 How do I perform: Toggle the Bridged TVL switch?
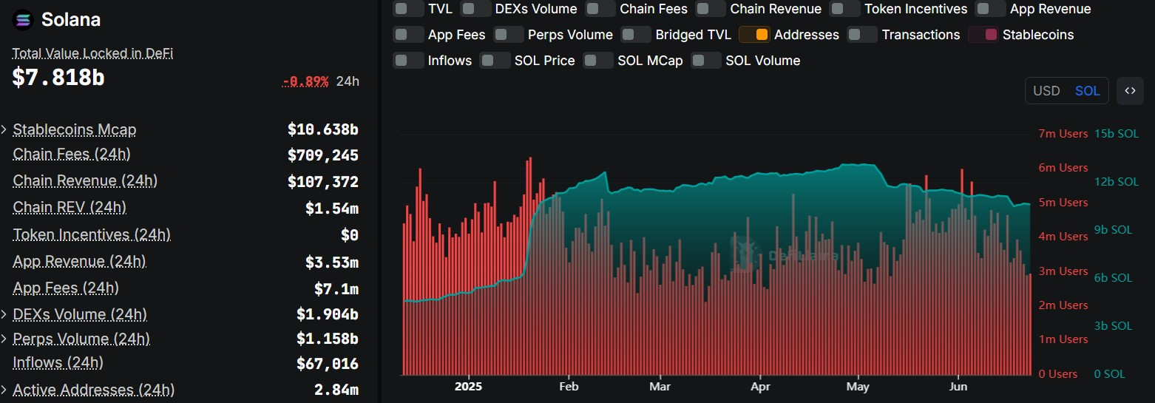[x=636, y=35]
